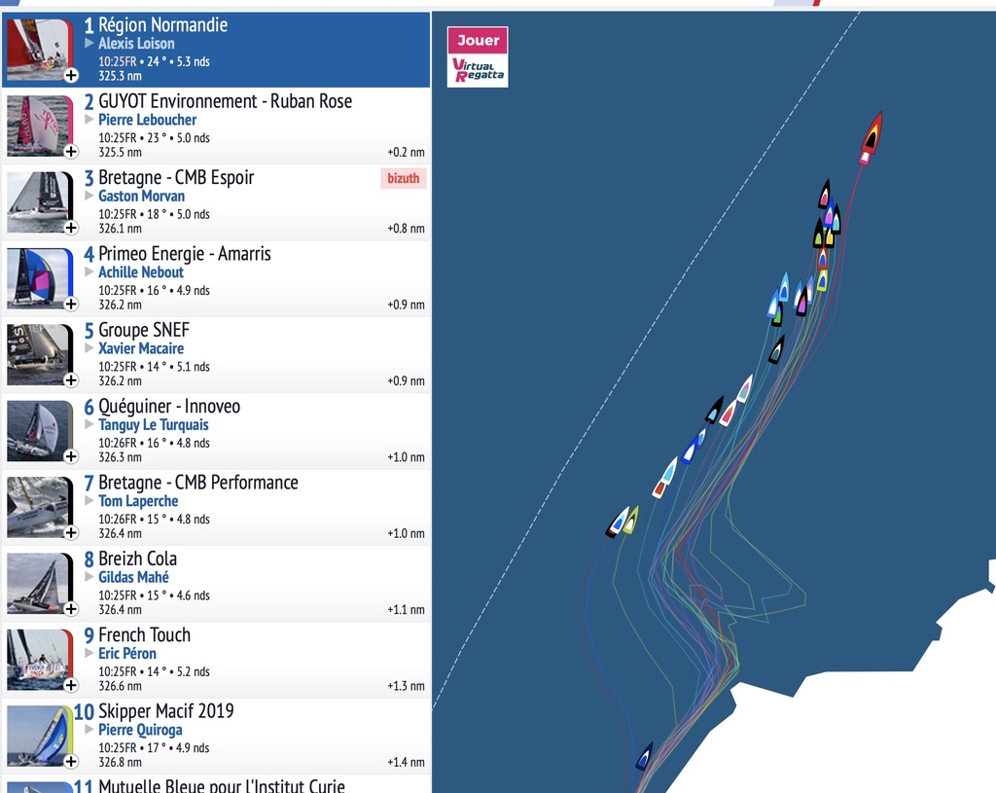Click plus icon on French Touch photo
The image size is (996, 793).
pos(71,685)
